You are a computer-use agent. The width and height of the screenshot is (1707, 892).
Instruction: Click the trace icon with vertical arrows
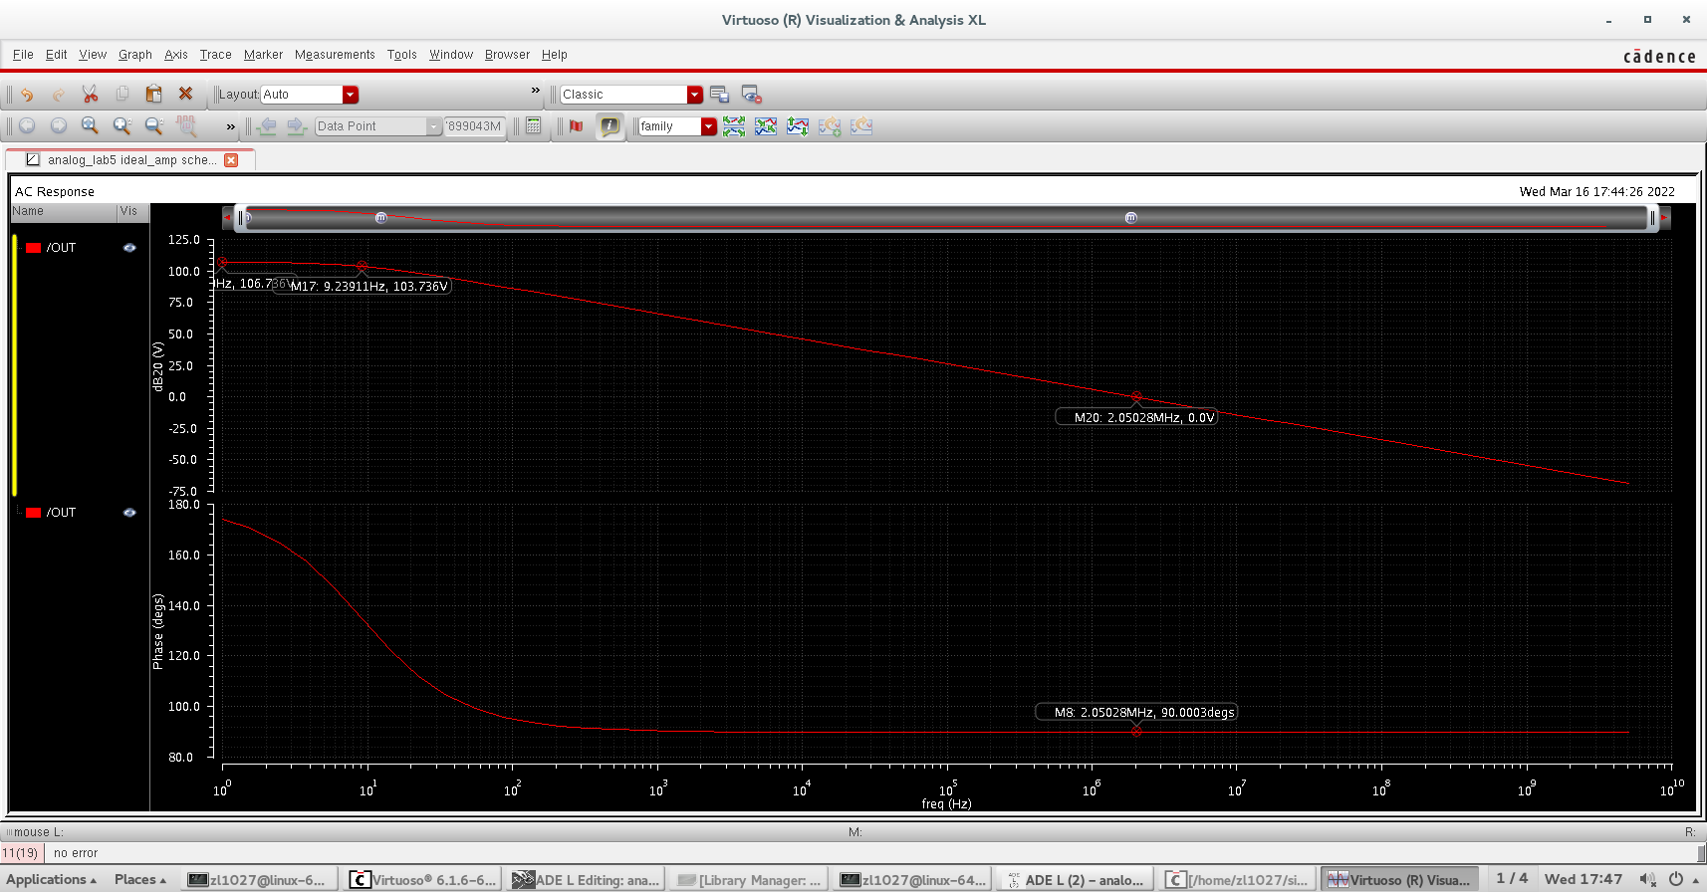(x=798, y=126)
